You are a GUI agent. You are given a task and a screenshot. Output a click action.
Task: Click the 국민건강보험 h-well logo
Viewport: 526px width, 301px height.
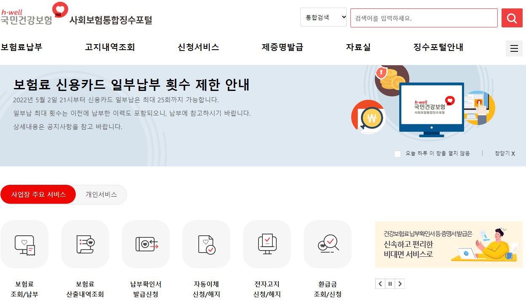coord(34,14)
